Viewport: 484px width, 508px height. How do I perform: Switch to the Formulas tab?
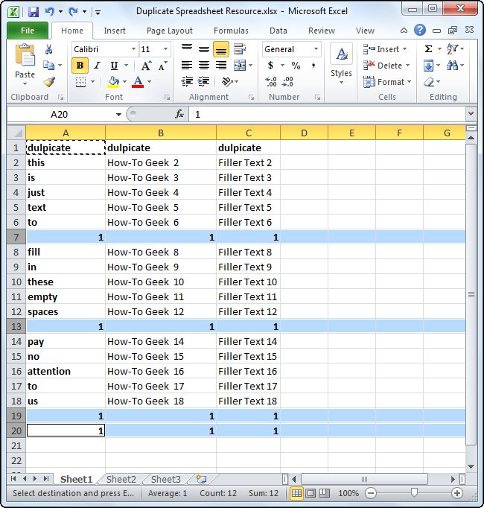231,31
